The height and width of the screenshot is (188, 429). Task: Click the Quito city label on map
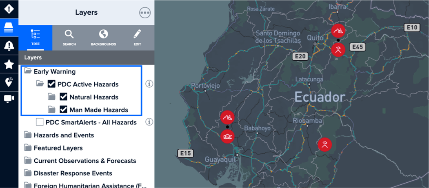coord(315,38)
